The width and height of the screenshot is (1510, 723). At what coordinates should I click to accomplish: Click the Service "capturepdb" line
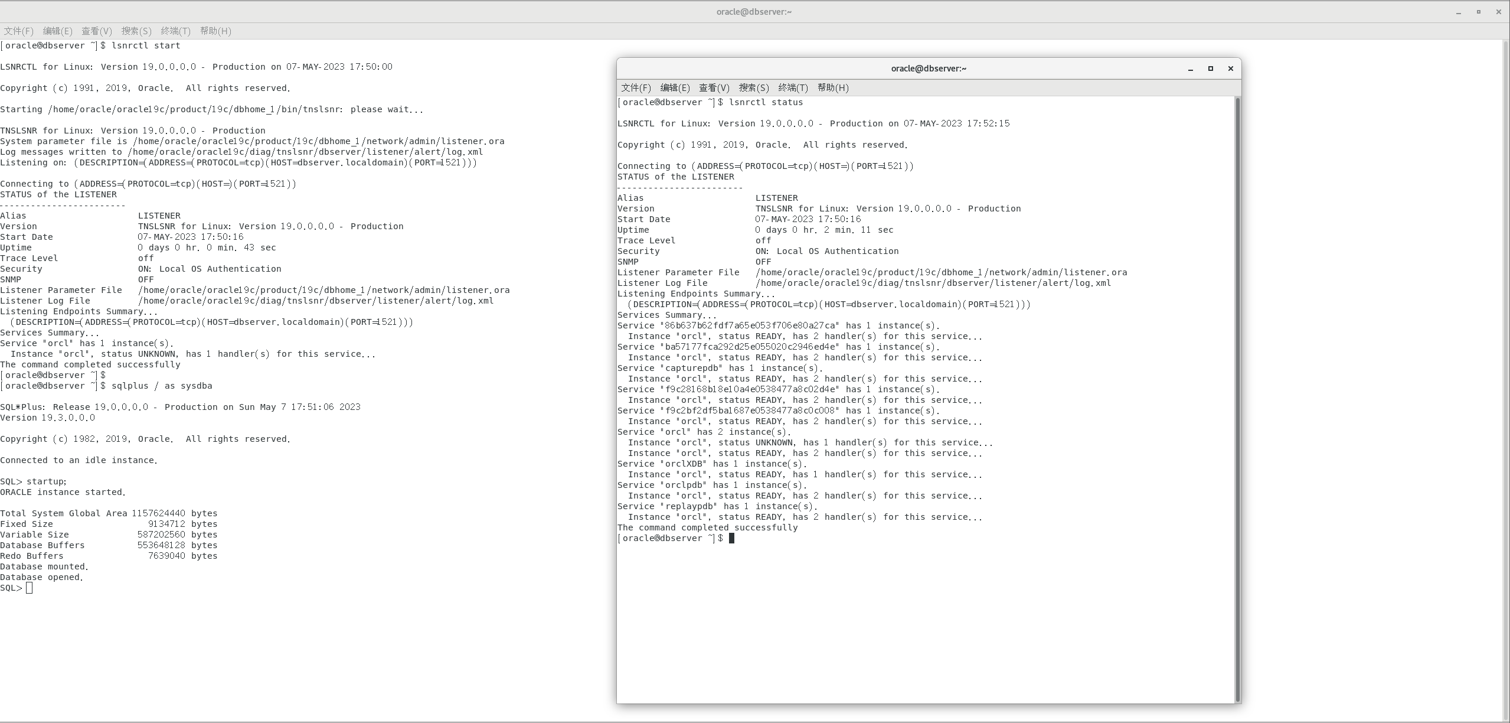tap(720, 368)
